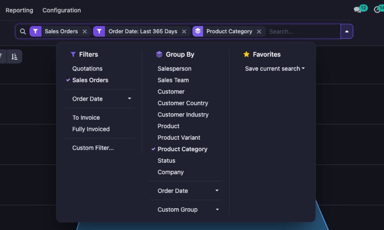
Task: Expand the Save current search option
Action: click(275, 69)
